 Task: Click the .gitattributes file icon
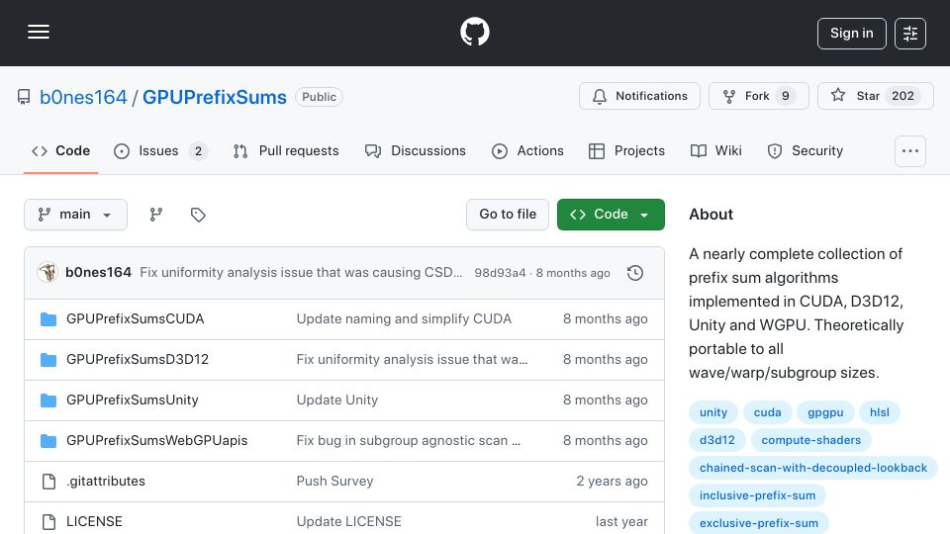pyautogui.click(x=48, y=482)
